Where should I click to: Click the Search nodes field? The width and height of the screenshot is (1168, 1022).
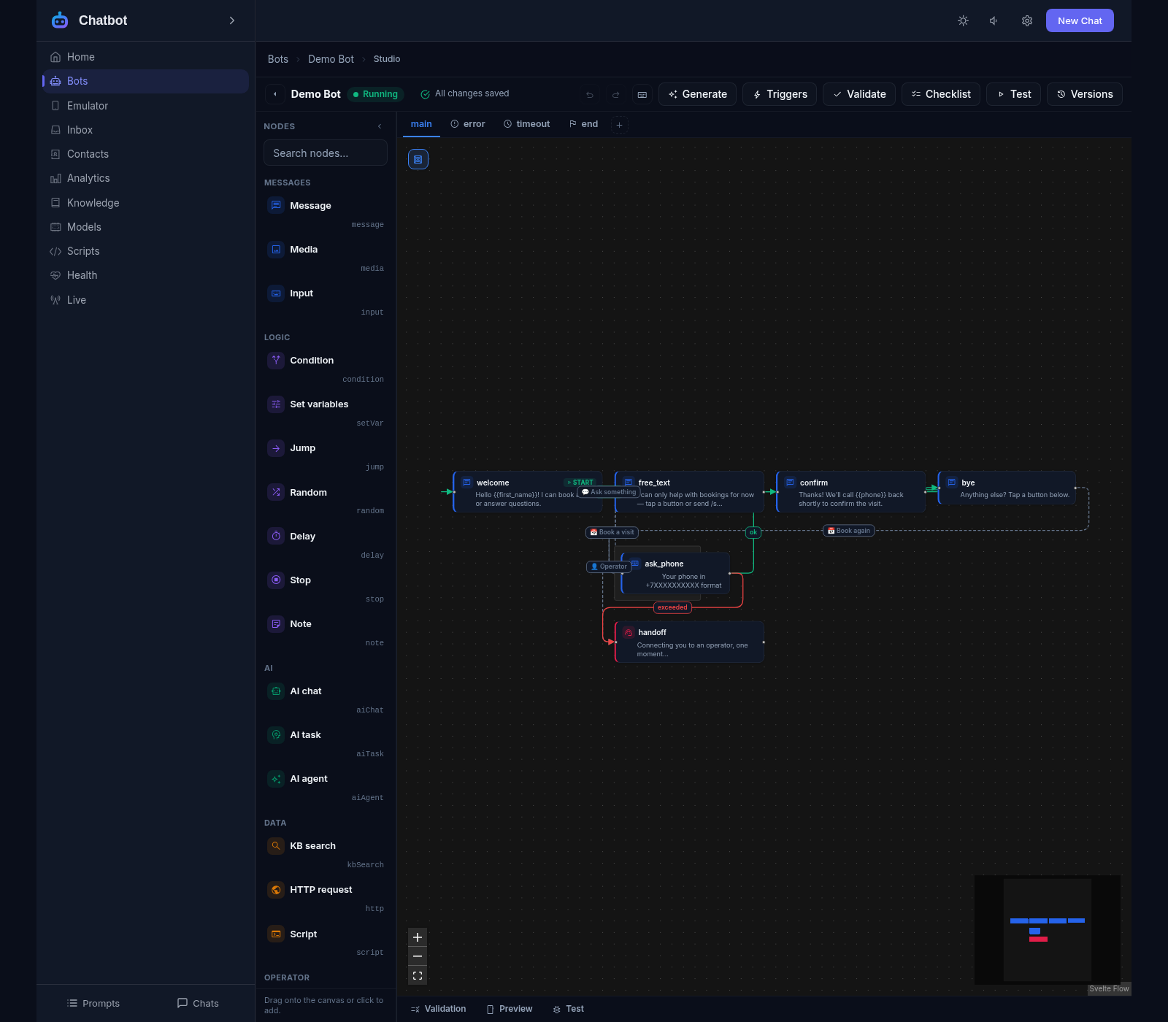point(326,153)
